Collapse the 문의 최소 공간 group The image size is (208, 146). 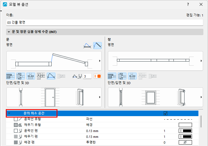(9, 113)
